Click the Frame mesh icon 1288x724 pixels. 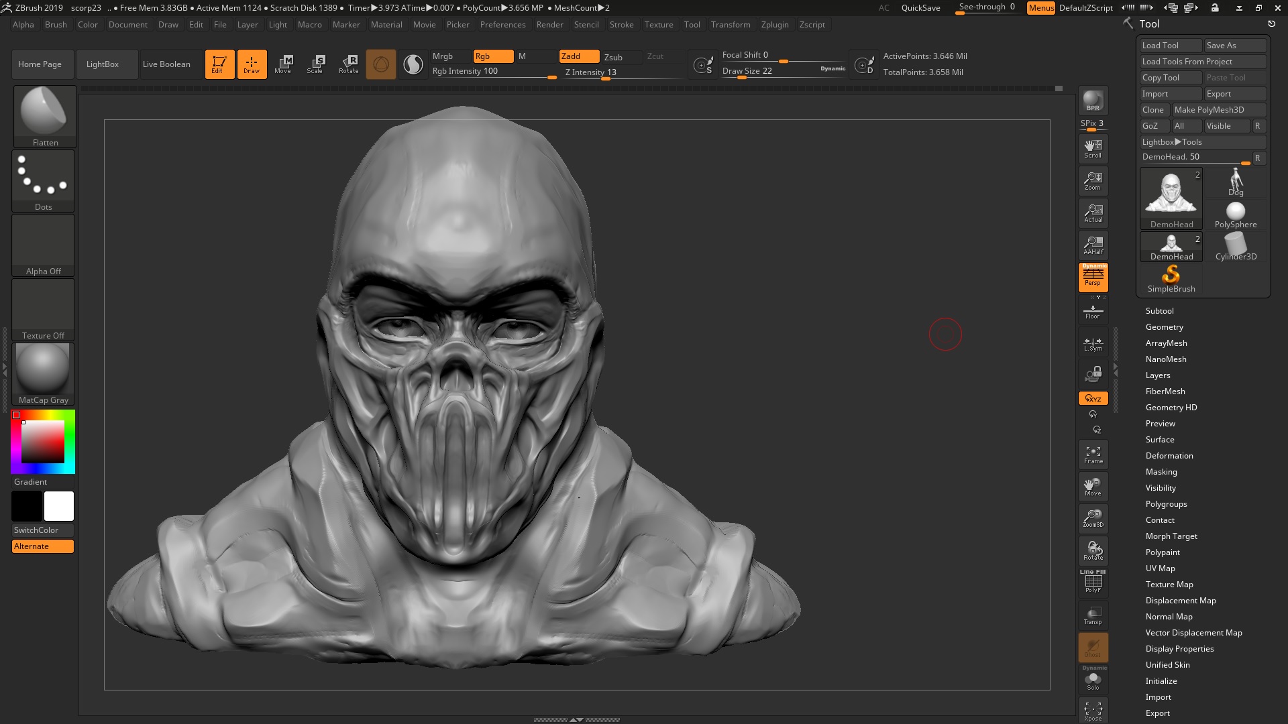tap(1093, 455)
